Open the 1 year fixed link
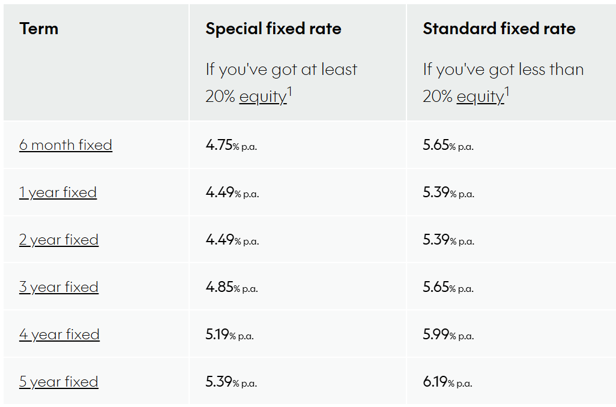This screenshot has height=407, width=616. (x=58, y=192)
